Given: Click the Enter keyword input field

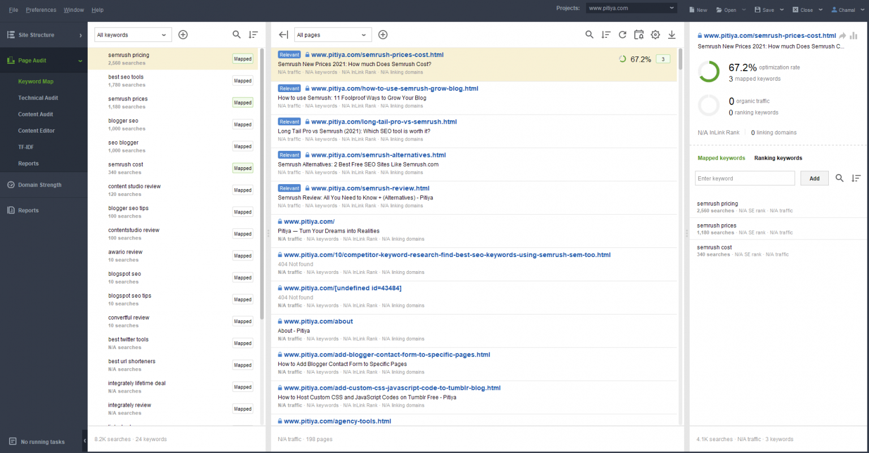Looking at the screenshot, I should (745, 178).
